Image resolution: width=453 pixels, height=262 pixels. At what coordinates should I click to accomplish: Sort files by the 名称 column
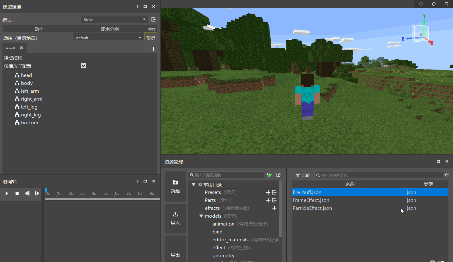pos(349,184)
